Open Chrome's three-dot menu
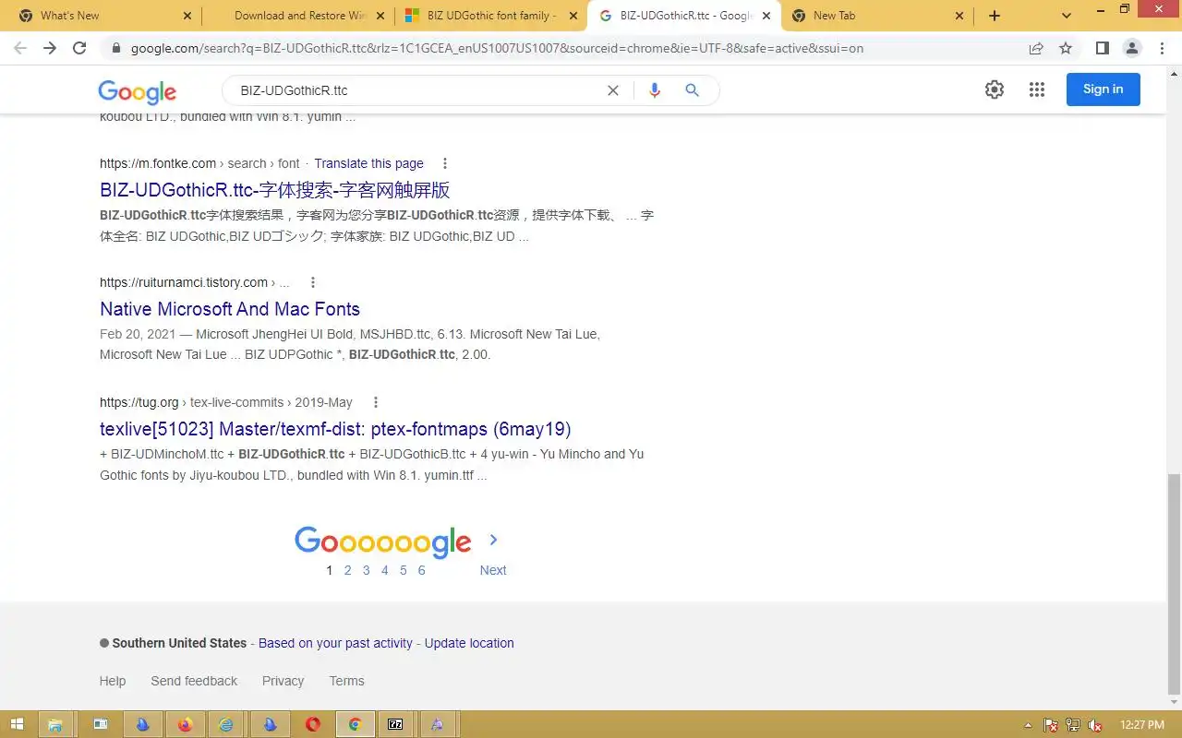The image size is (1182, 738). tap(1161, 48)
